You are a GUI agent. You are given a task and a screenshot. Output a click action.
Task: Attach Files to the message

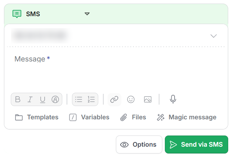pyautogui.click(x=133, y=117)
